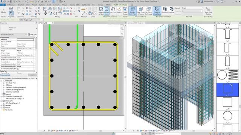This screenshot has height=135, width=241.
Task: Select the Move tool in Modify panel
Action: pyautogui.click(x=45, y=13)
